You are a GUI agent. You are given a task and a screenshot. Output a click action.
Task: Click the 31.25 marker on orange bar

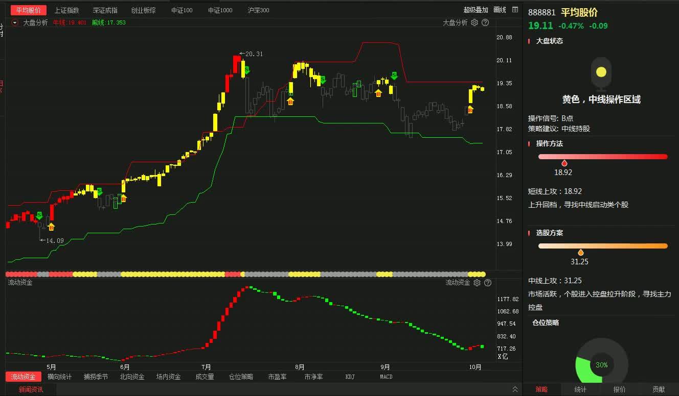pyautogui.click(x=580, y=253)
